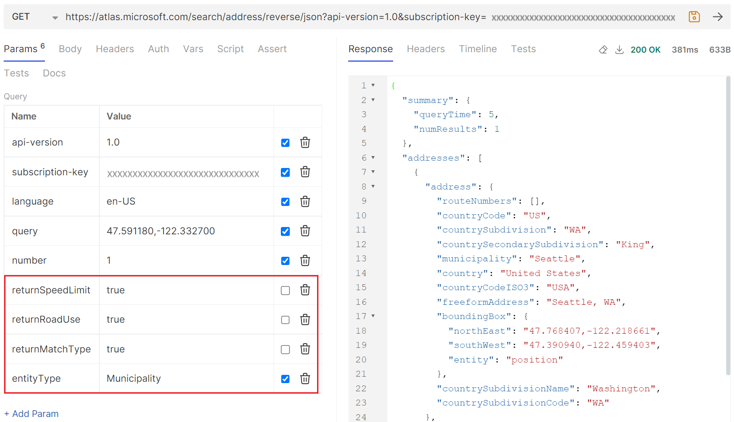The height and width of the screenshot is (422, 734).
Task: Click the request URL field
Action: click(x=321, y=16)
